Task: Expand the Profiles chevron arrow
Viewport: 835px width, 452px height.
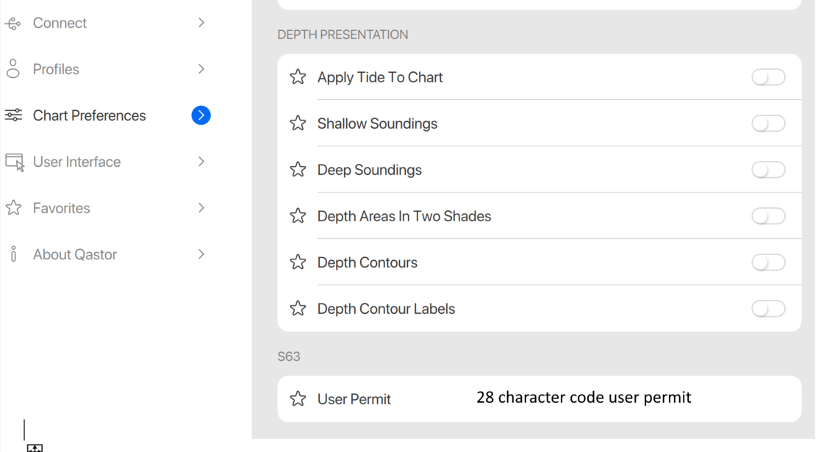Action: (201, 69)
